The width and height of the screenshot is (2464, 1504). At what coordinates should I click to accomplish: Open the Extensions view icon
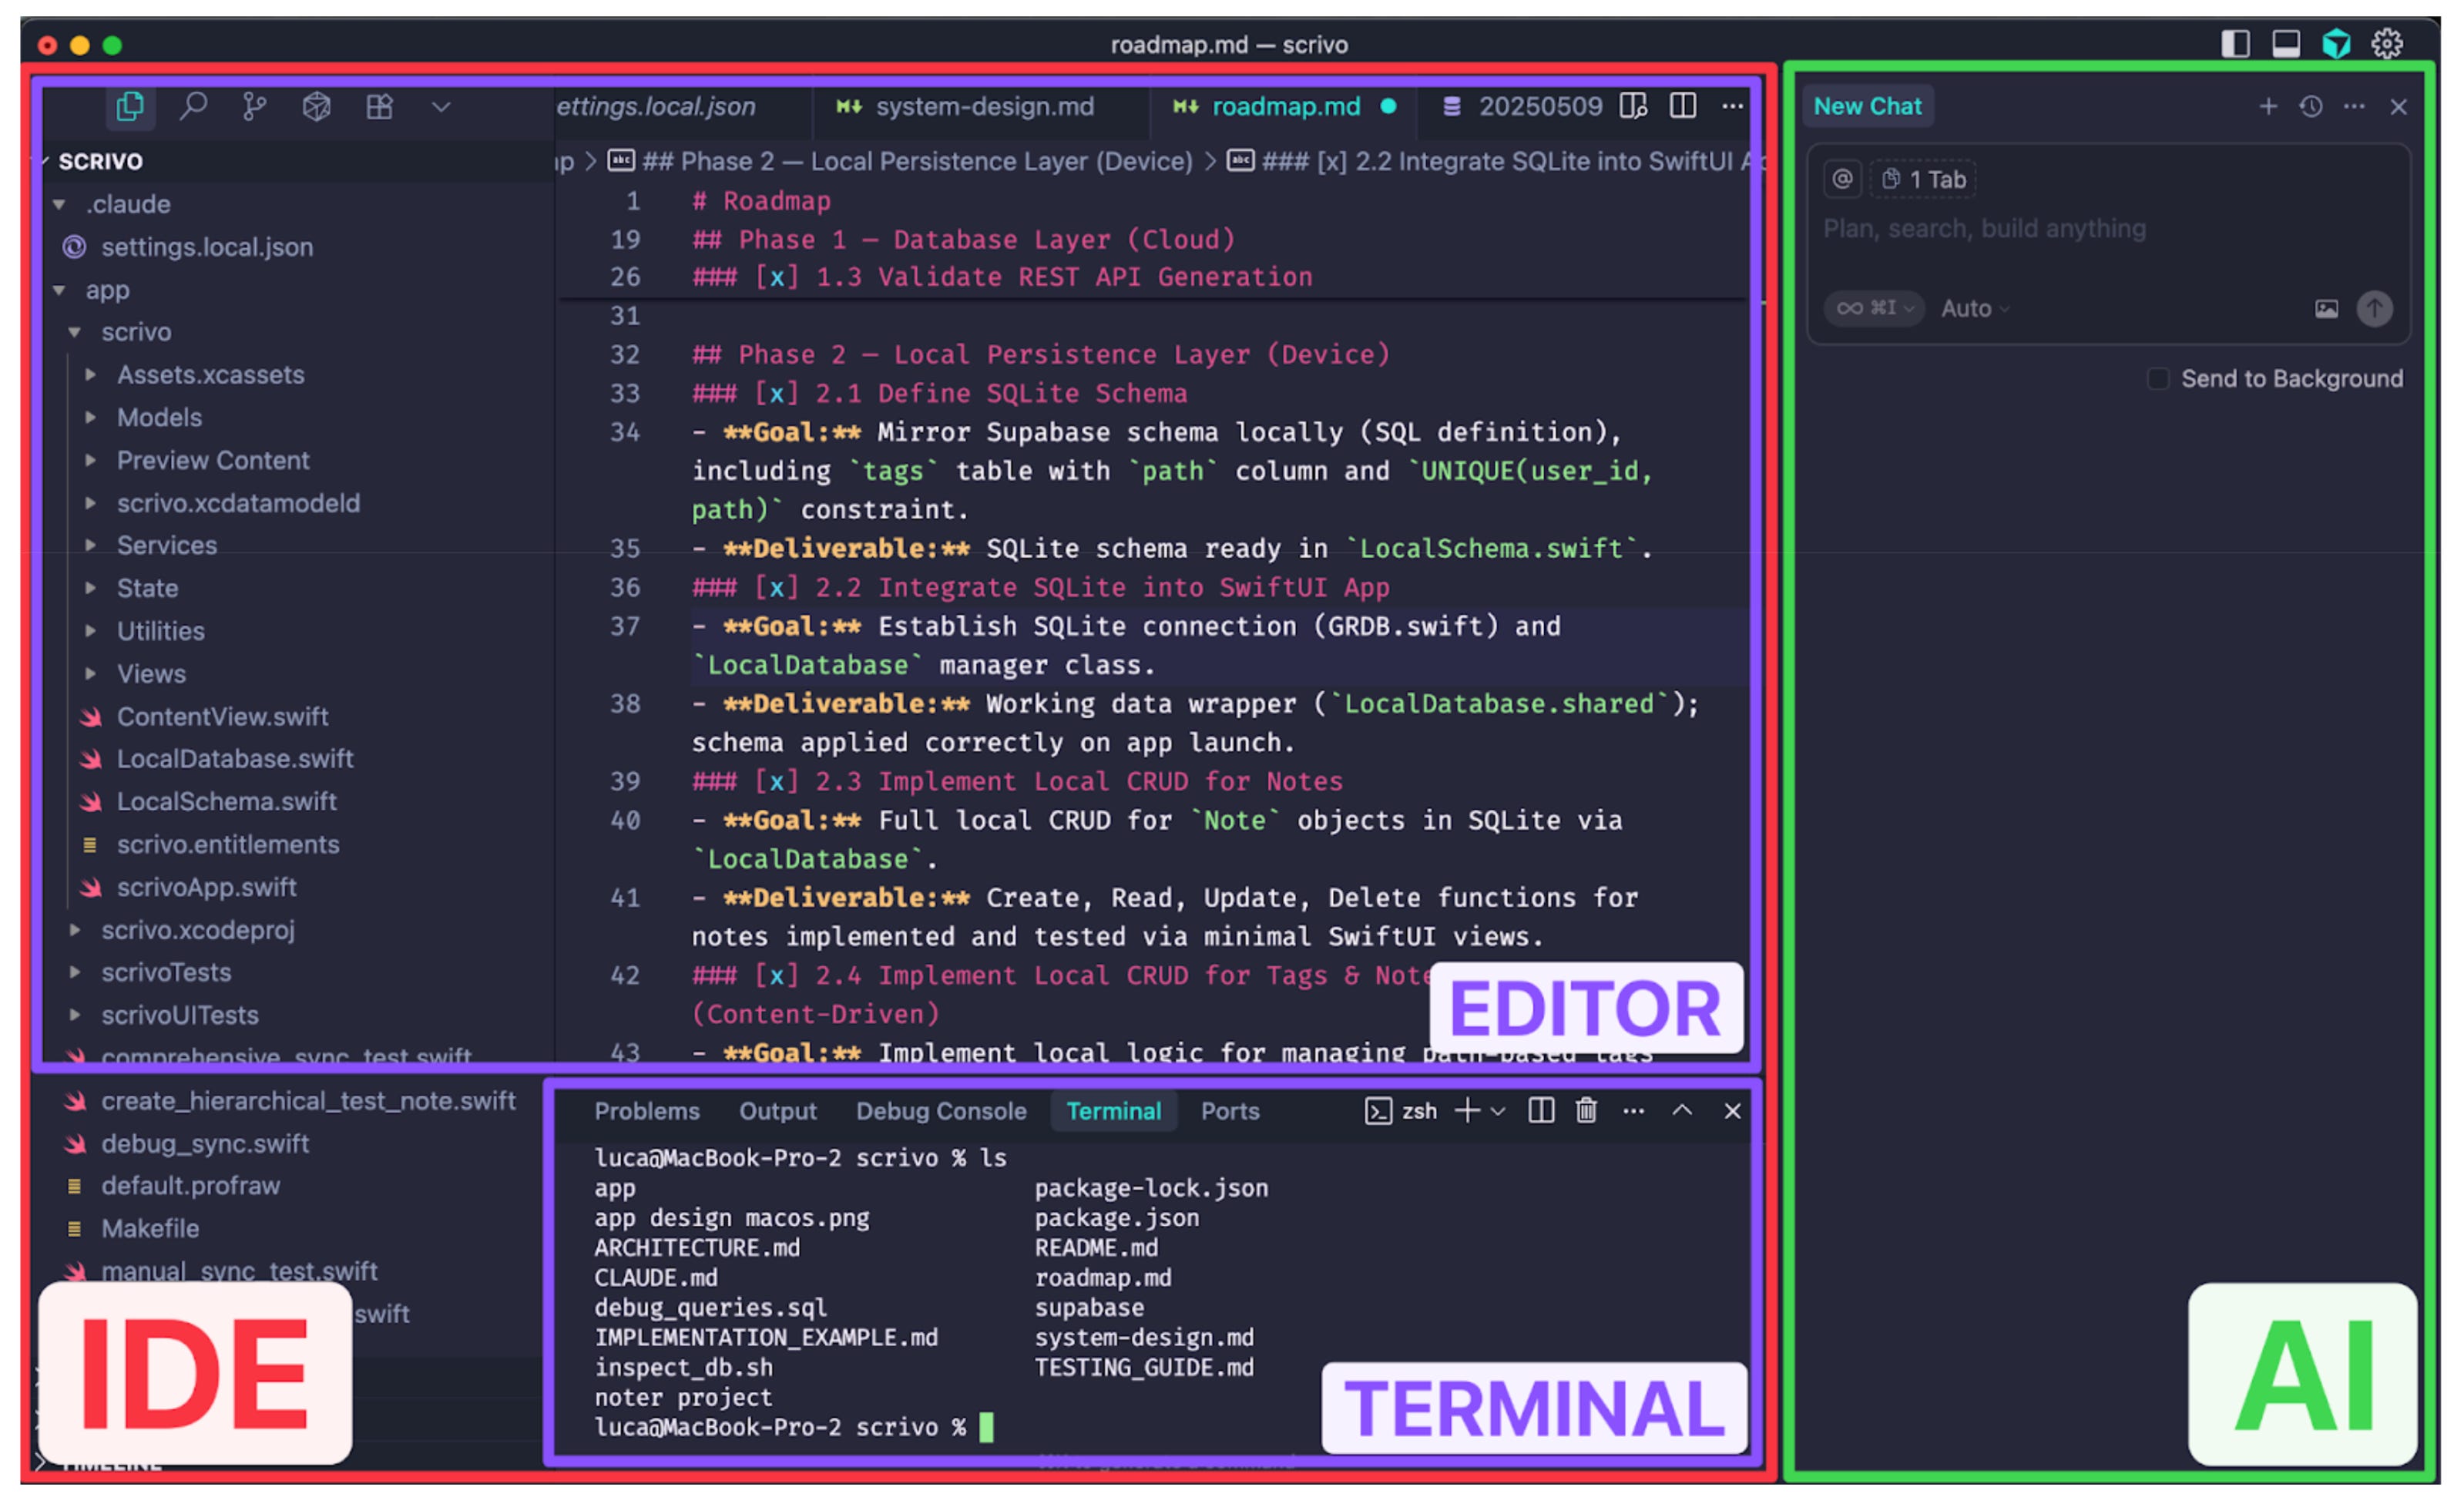pos(379,106)
